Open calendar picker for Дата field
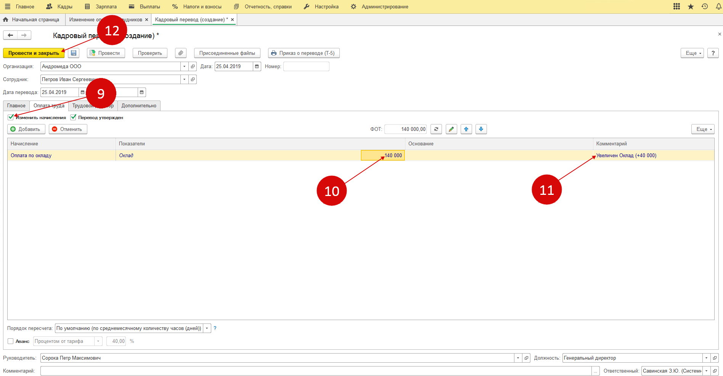The height and width of the screenshot is (376, 723). [257, 66]
